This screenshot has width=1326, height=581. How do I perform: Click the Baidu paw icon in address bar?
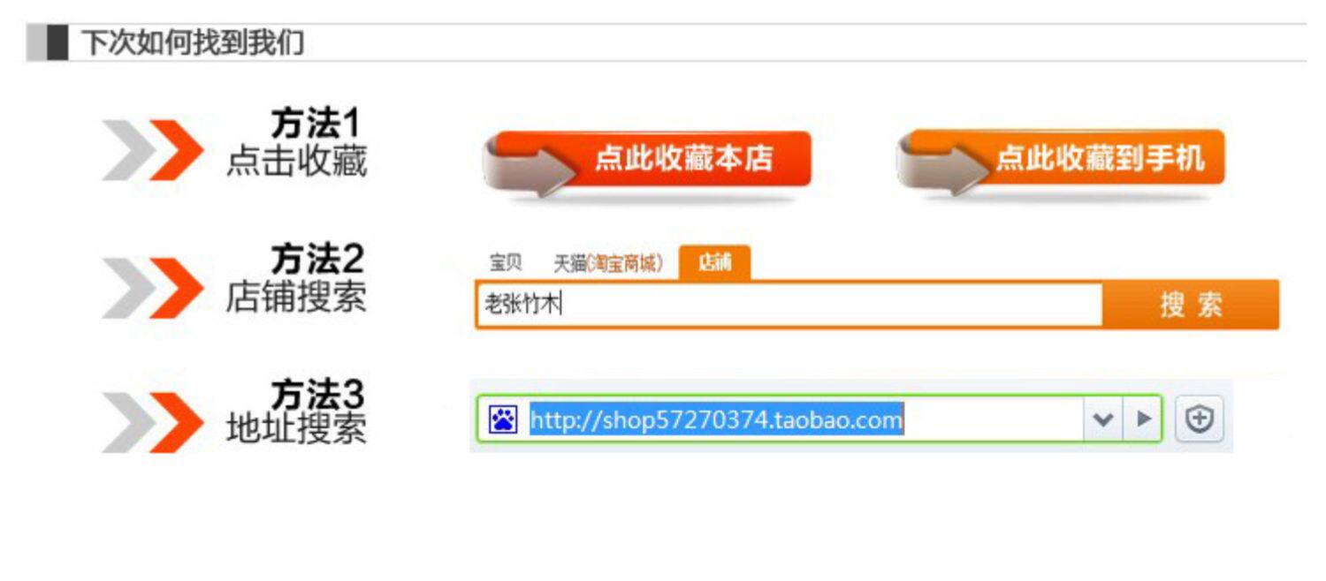[504, 419]
